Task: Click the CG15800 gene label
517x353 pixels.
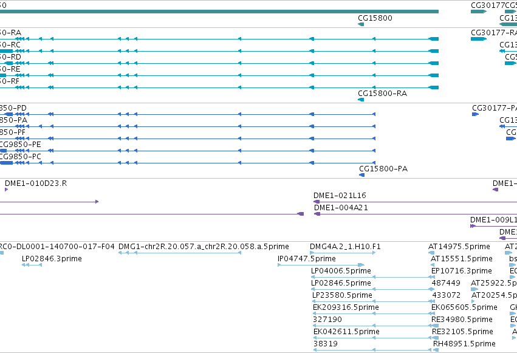Action: (375, 18)
